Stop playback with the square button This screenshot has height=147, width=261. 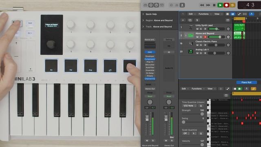pyautogui.click(x=214, y=5)
